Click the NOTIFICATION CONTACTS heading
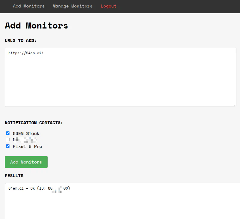The height and width of the screenshot is (219, 240). (34, 123)
